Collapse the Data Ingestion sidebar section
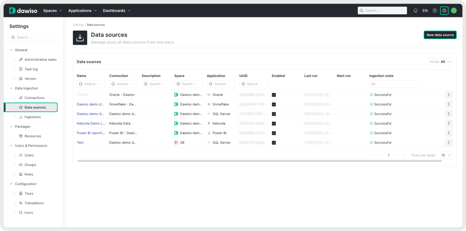466x231 pixels. coord(11,88)
